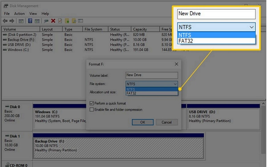Viewport: 267px width, 167px height.
Task: Open the Help menu
Action: (x=45, y=14)
